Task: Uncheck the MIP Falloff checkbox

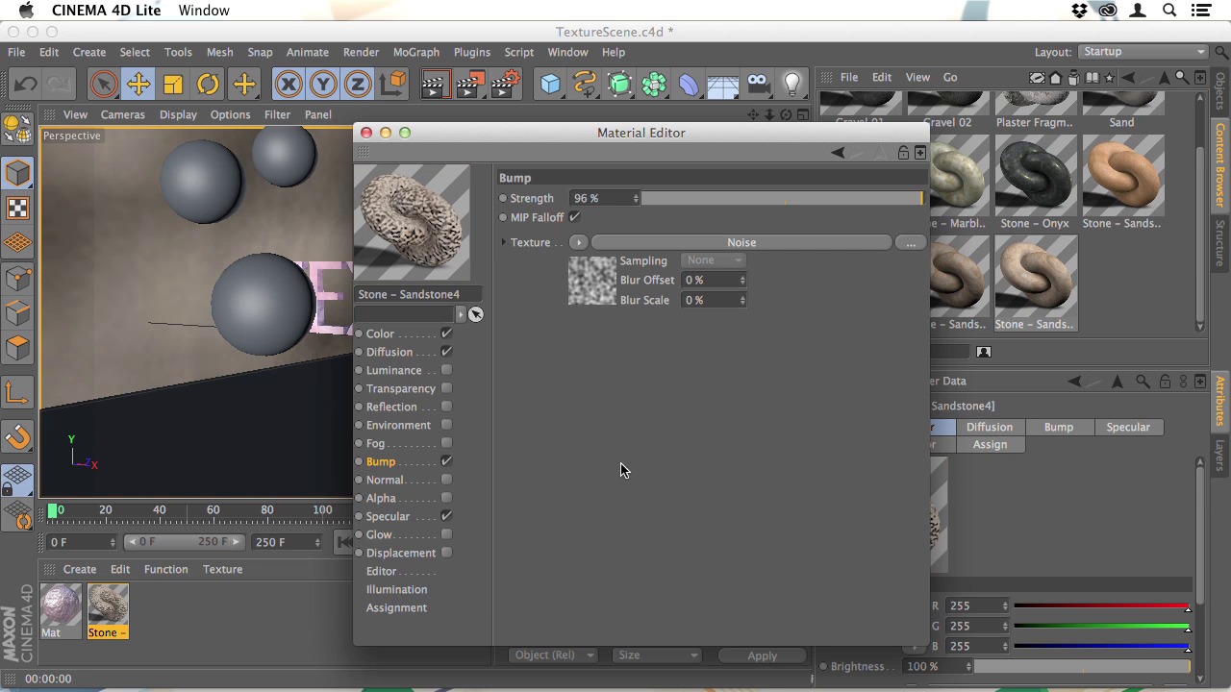Action: click(x=574, y=217)
